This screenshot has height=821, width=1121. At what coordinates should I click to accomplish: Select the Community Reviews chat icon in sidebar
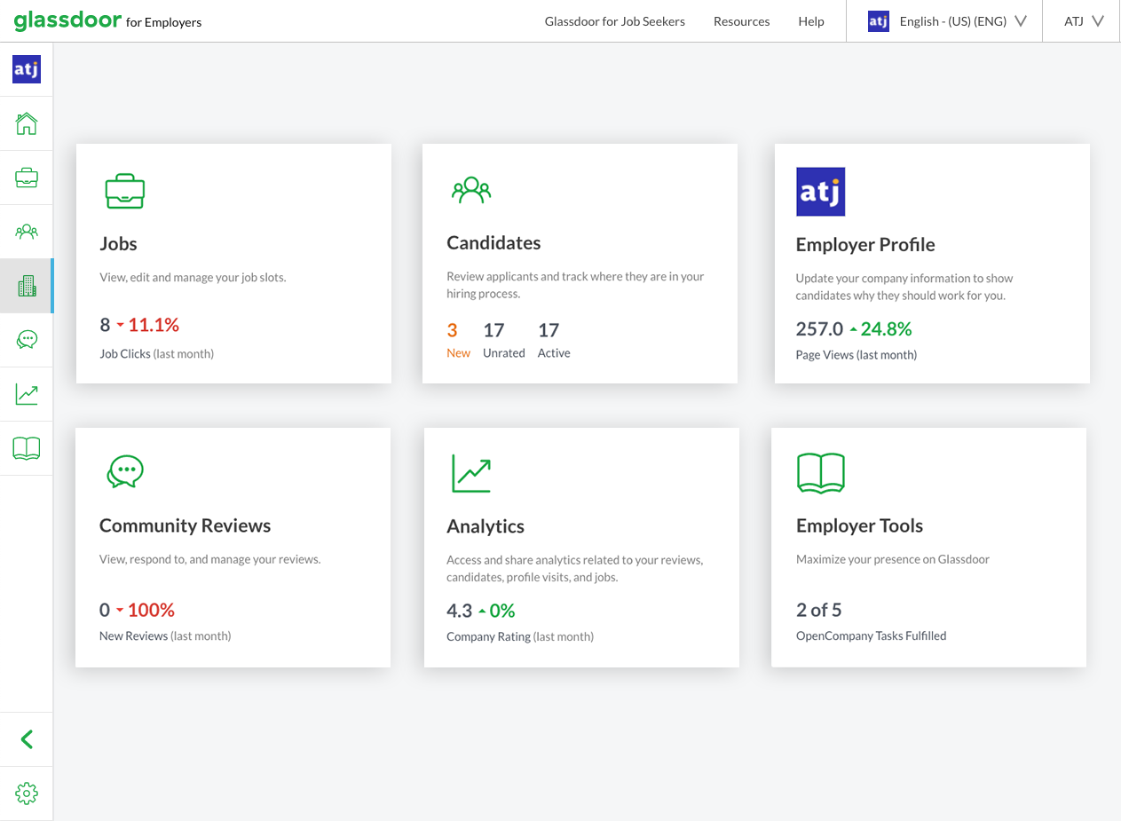pos(27,339)
